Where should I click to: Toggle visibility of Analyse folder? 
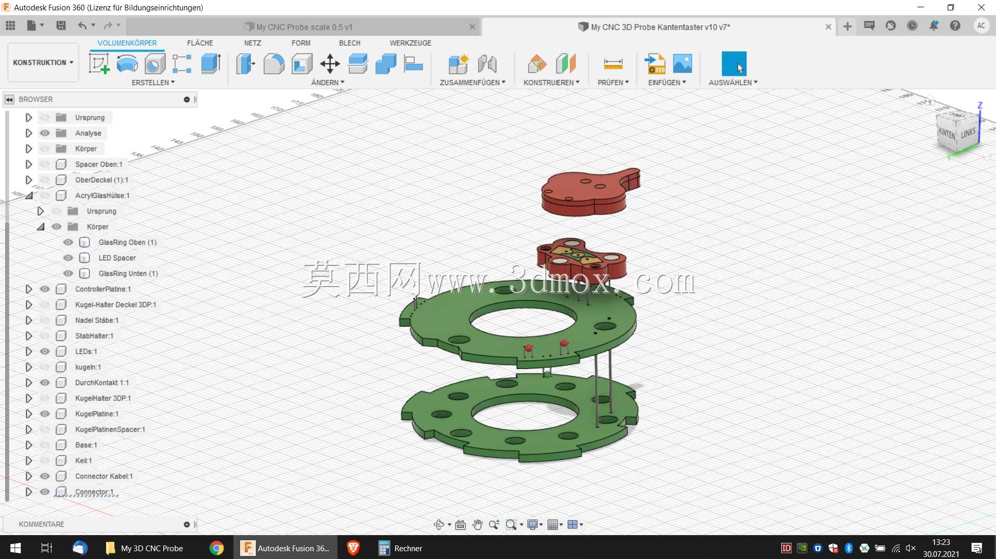tap(45, 133)
